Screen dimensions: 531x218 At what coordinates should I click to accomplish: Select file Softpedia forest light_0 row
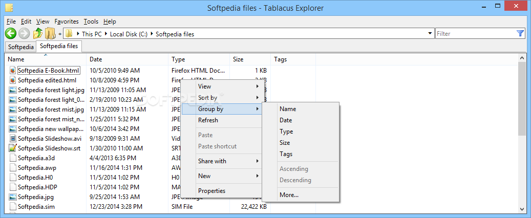51,99
